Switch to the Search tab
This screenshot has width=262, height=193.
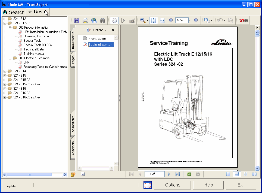point(14,12)
